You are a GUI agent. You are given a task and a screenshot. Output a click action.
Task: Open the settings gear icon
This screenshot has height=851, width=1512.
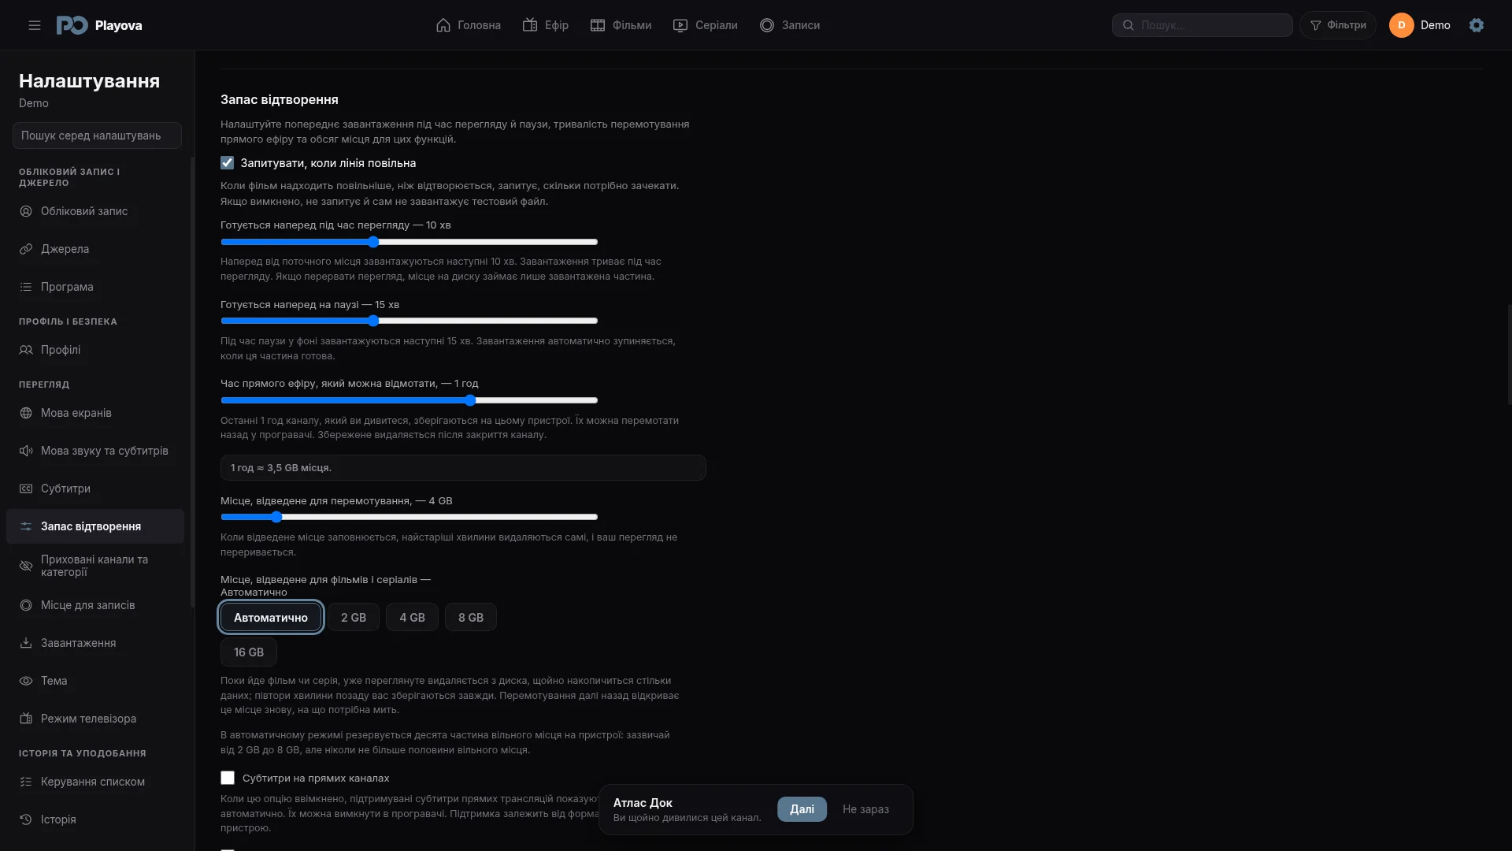coord(1477,25)
